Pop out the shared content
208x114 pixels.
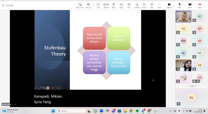click(88, 5)
